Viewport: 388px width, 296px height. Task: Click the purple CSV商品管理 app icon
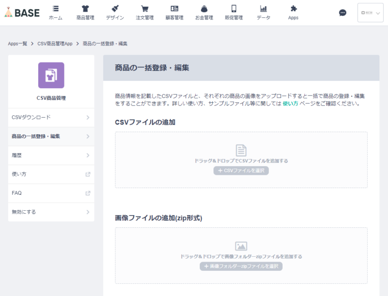coord(51,76)
